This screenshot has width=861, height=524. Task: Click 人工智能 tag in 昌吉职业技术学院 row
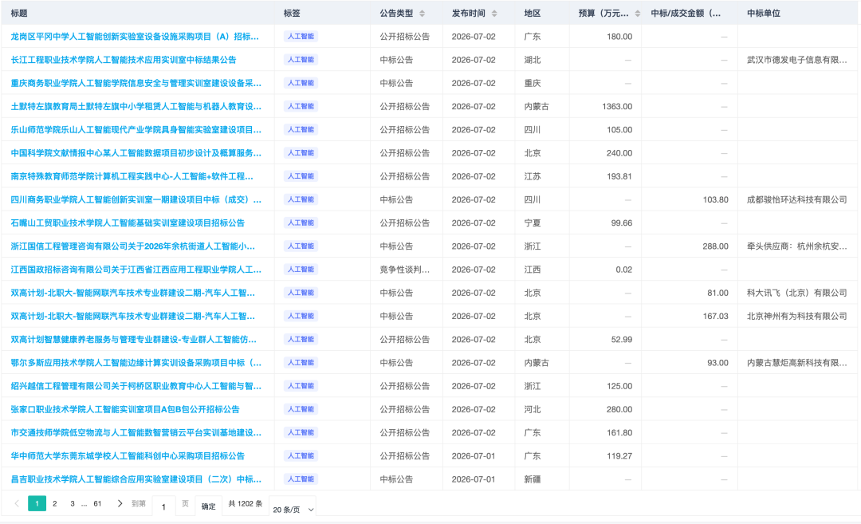[301, 479]
